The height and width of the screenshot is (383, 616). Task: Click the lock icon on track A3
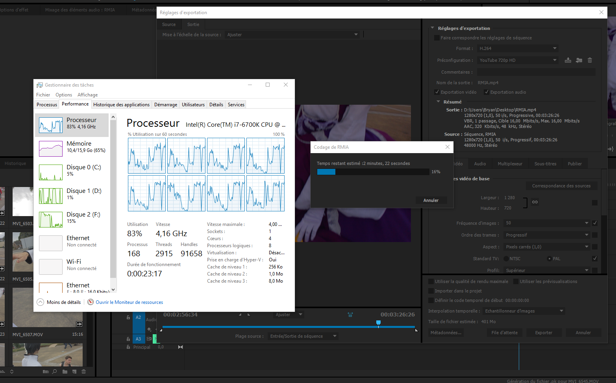(128, 339)
